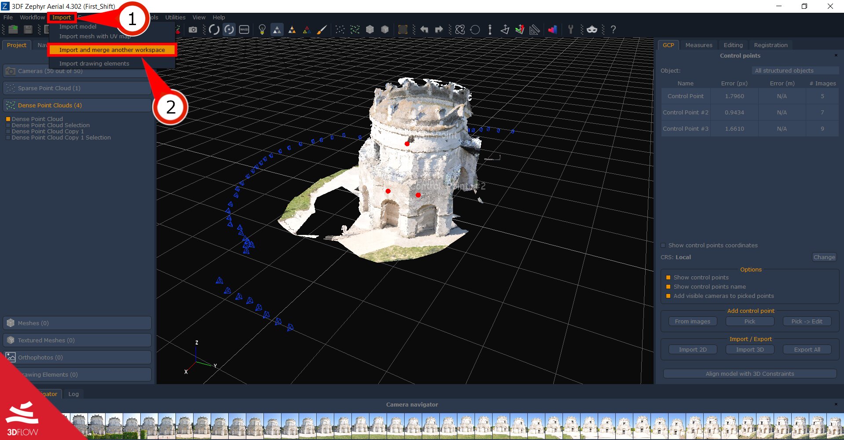844x440 pixels.
Task: Show the textured mesh cube toolbar icon
Action: 385,29
